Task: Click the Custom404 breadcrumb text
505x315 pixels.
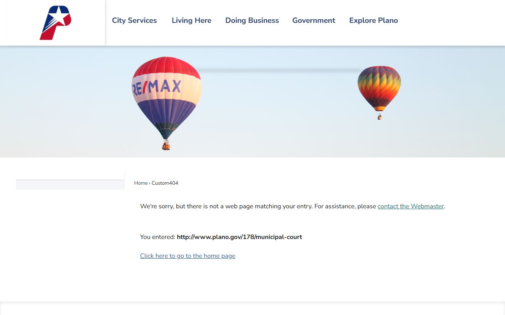Action: (165, 183)
